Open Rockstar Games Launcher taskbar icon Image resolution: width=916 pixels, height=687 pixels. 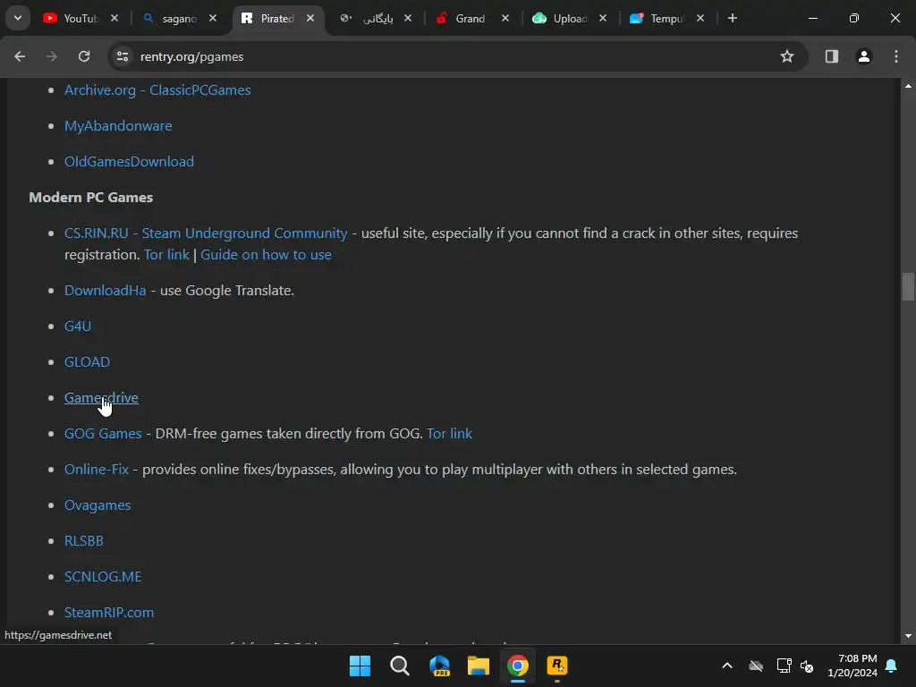(556, 666)
